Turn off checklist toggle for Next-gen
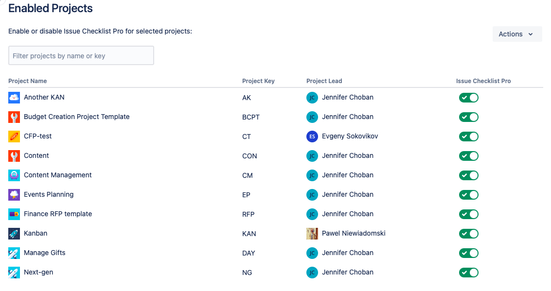Screen dimensions: 551x291 click(469, 273)
